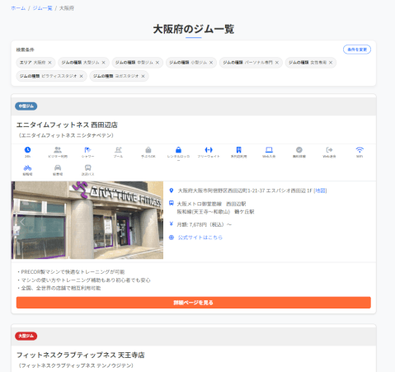
Task: Click the 条件を変更 button
Action: (x=357, y=49)
